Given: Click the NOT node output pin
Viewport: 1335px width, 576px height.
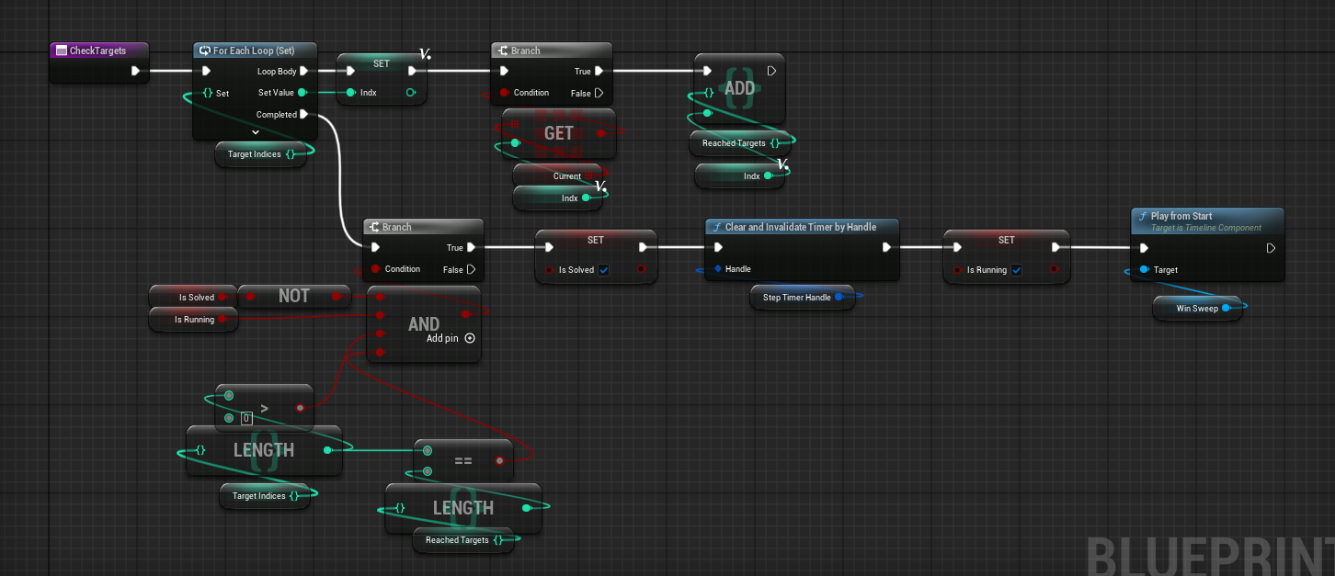Looking at the screenshot, I should click(x=337, y=296).
